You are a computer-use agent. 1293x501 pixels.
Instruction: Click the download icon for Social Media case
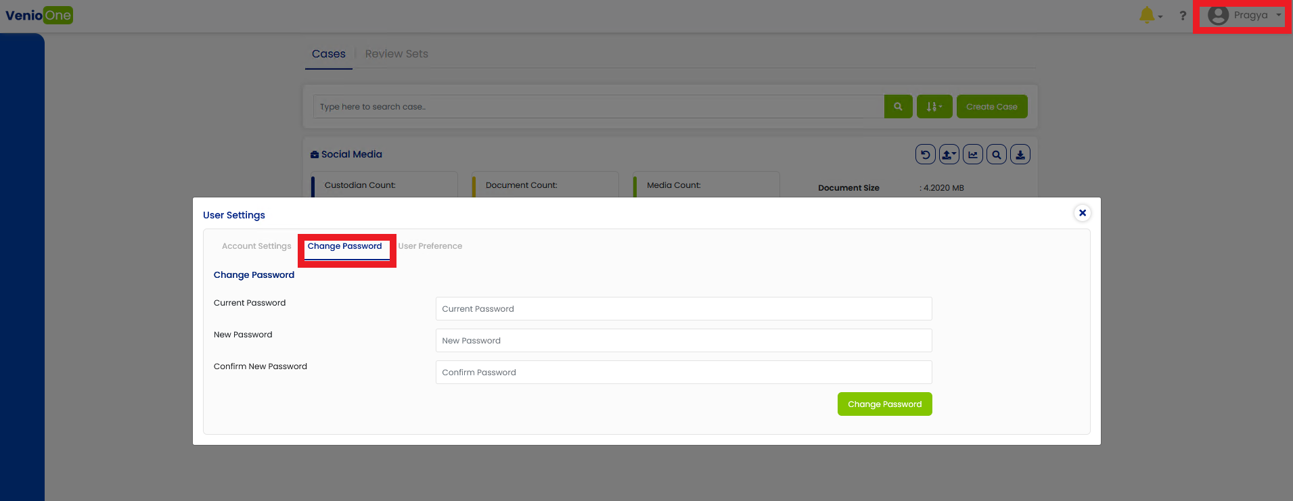tap(1020, 154)
